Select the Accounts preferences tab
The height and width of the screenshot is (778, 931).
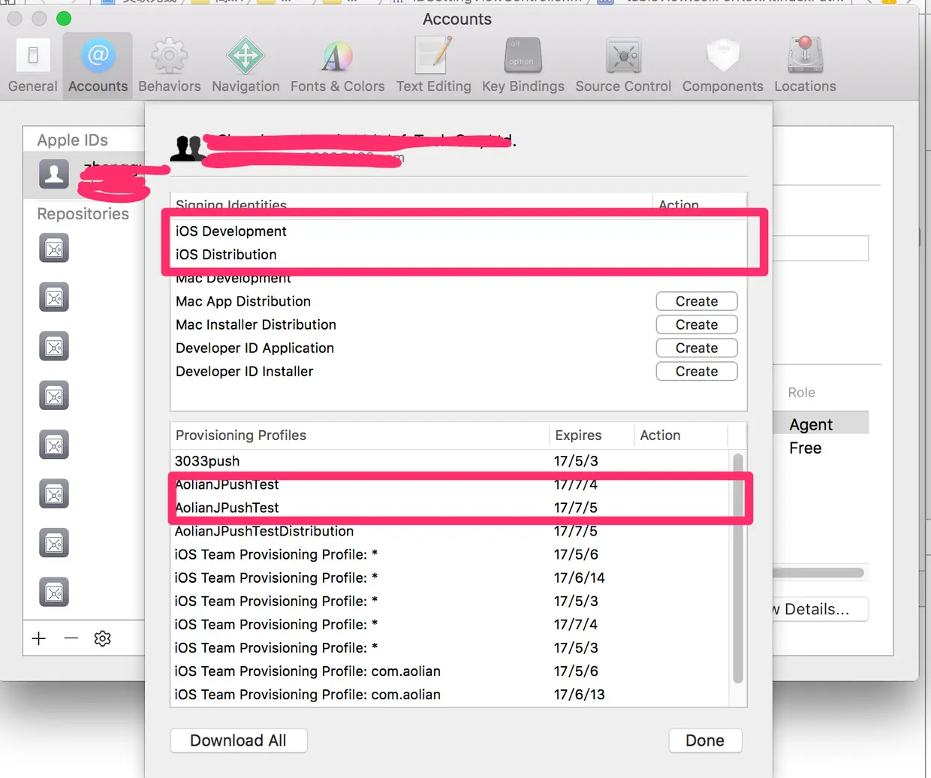click(x=98, y=65)
